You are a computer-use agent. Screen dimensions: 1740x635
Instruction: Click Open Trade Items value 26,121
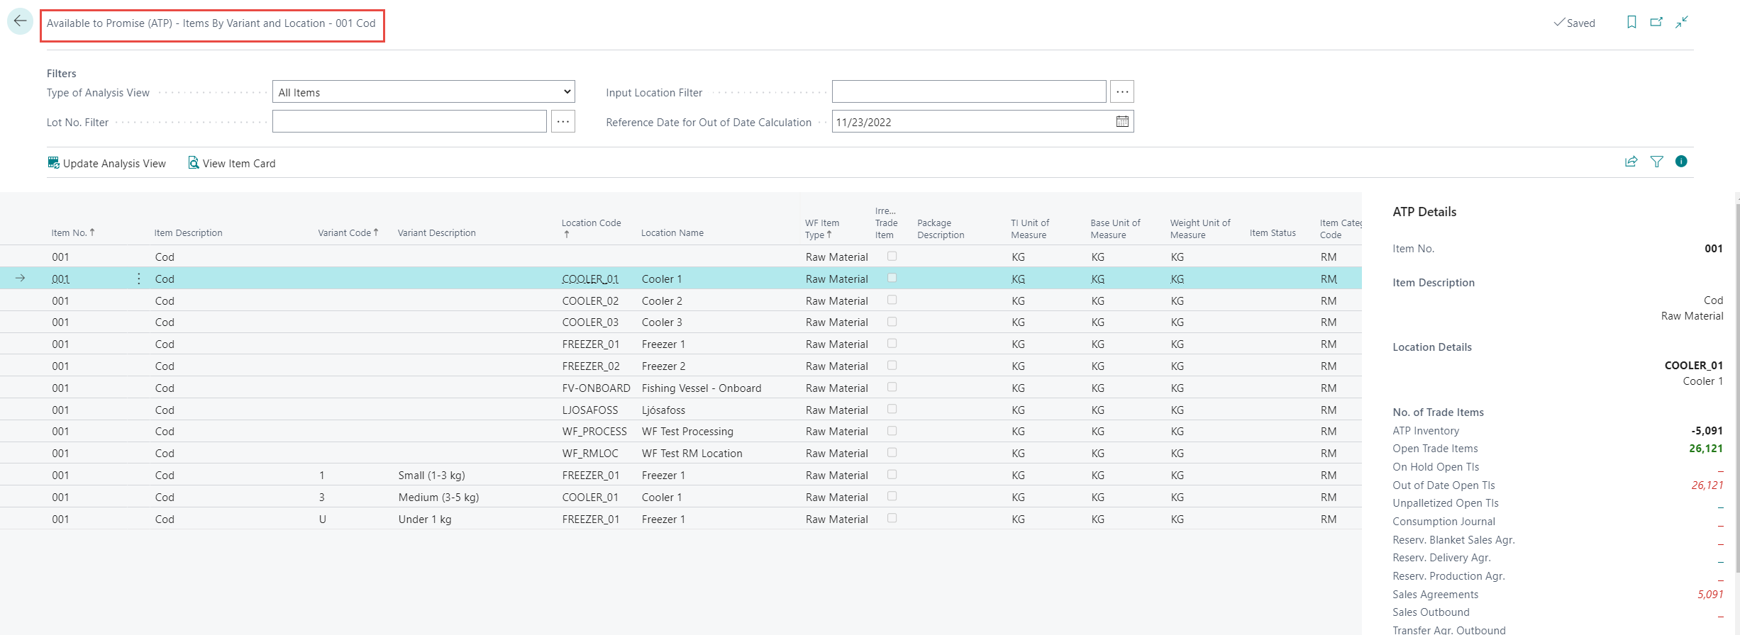(x=1705, y=449)
